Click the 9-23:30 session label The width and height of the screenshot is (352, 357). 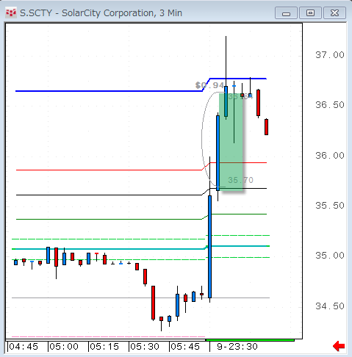click(237, 347)
